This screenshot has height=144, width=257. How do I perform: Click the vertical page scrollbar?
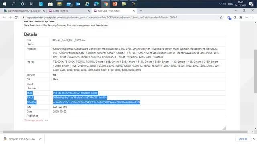coord(255,71)
